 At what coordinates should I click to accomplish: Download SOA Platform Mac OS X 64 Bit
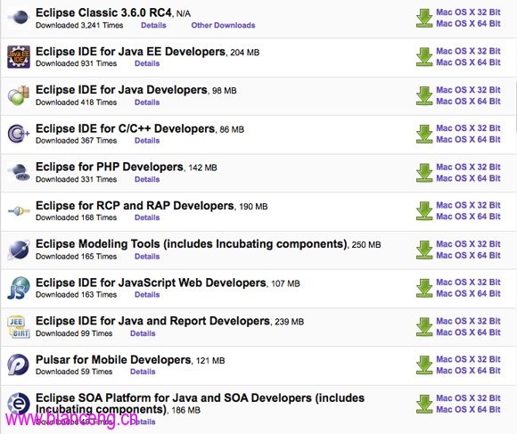pos(468,410)
